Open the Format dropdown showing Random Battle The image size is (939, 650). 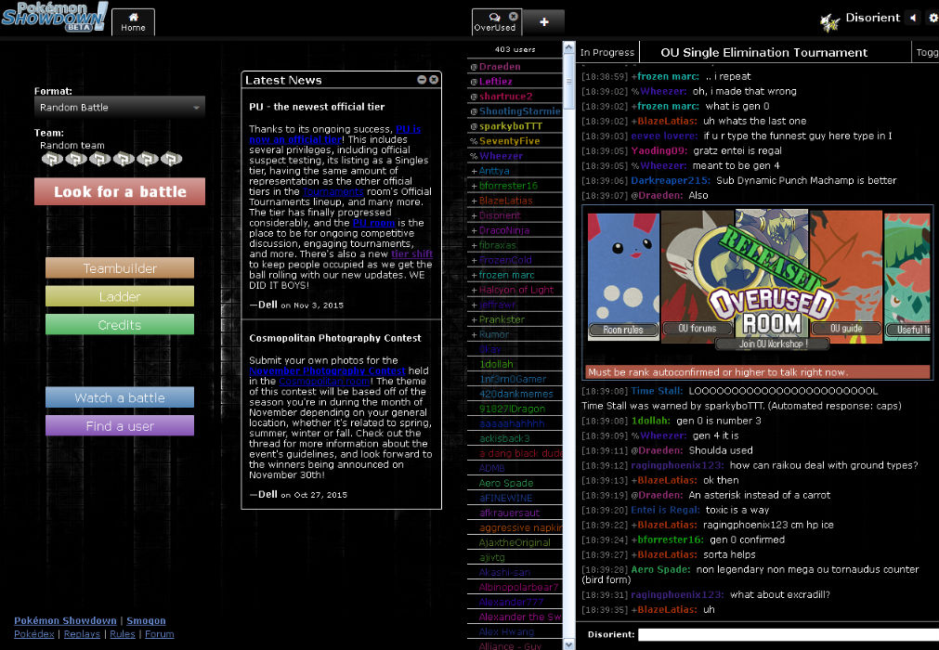119,107
